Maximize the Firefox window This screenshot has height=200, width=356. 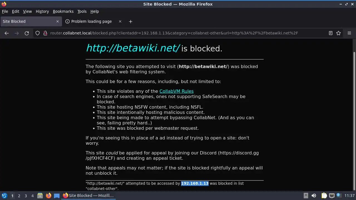click(x=347, y=4)
